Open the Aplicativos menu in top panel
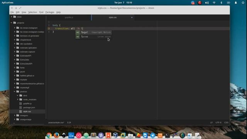The height and width of the screenshot is (139, 247). coord(7,3)
